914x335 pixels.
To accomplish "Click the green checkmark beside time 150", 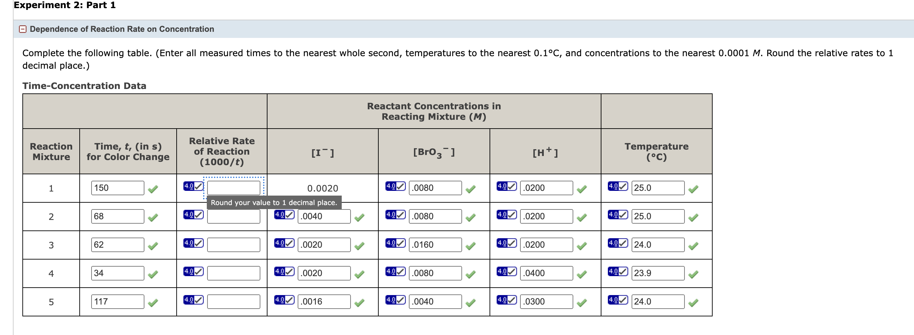I will click(x=153, y=188).
